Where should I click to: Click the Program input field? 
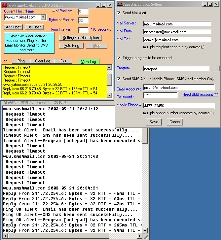click(x=176, y=69)
